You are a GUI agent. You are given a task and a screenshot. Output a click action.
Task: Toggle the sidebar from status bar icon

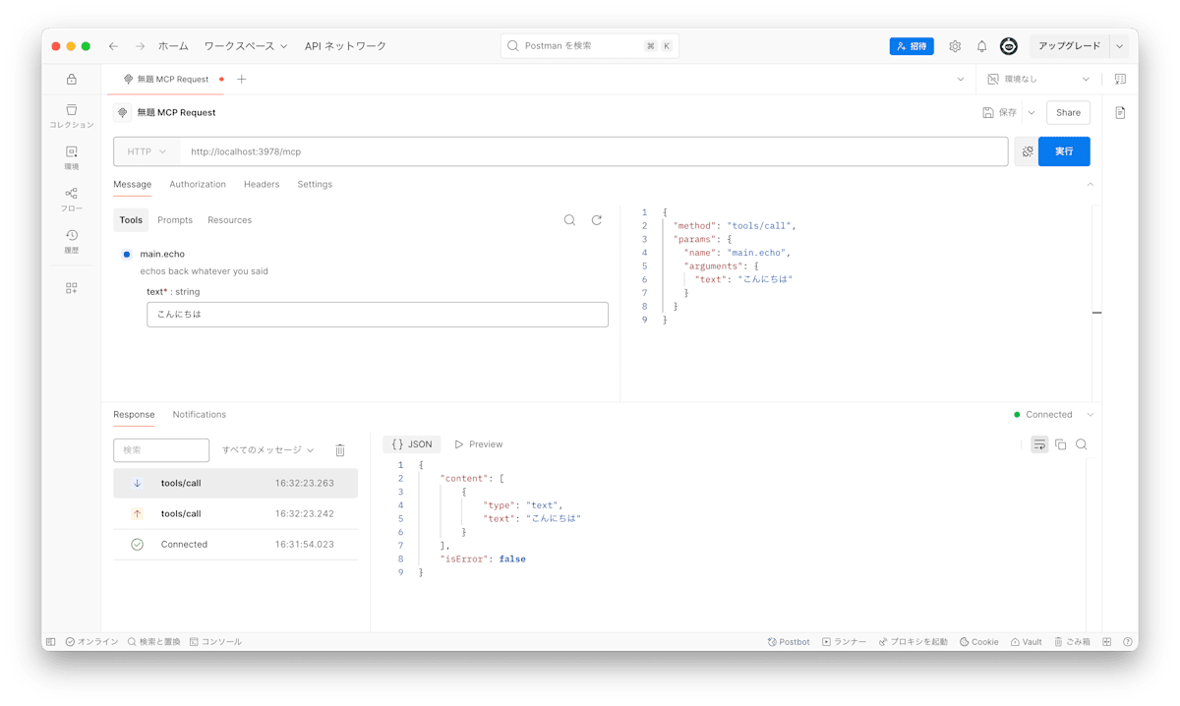50,642
